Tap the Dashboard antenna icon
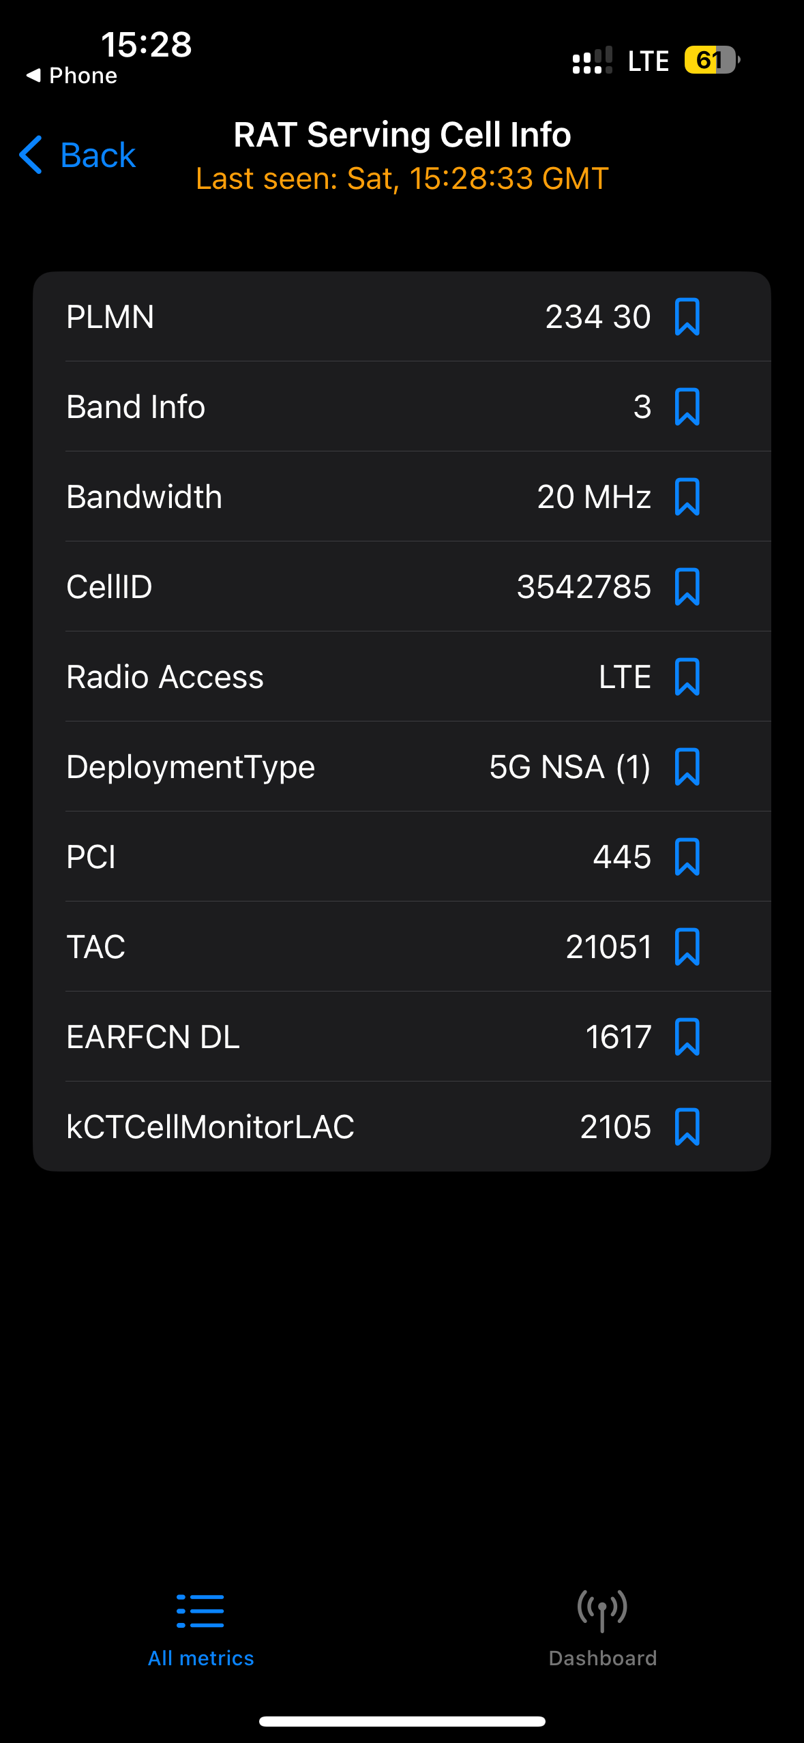Viewport: 804px width, 1743px height. [x=602, y=1611]
